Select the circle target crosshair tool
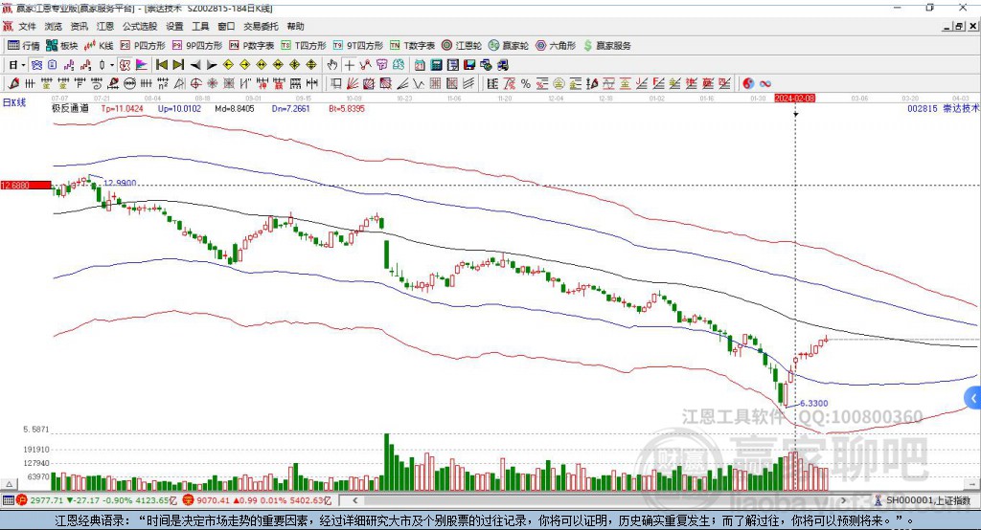Screen dimensions: 981x530 point(195,84)
